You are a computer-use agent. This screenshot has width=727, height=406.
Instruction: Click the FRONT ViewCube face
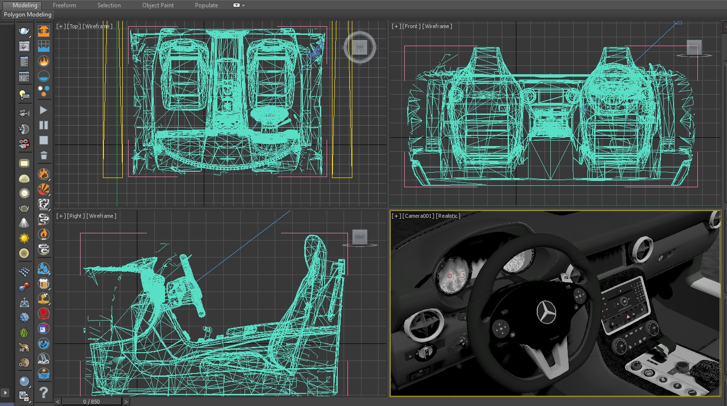pyautogui.click(x=694, y=47)
